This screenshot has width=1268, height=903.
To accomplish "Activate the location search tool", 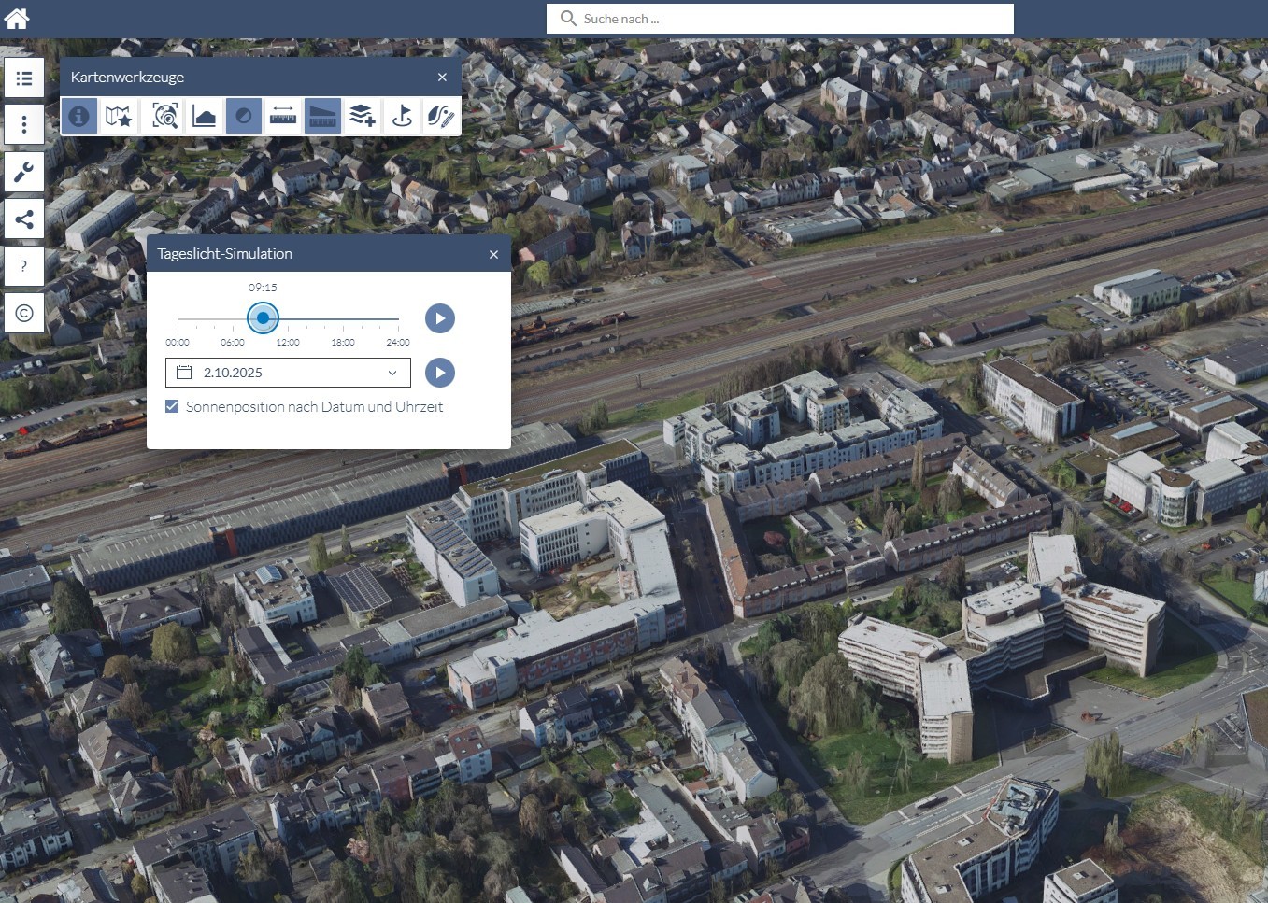I will 164,116.
